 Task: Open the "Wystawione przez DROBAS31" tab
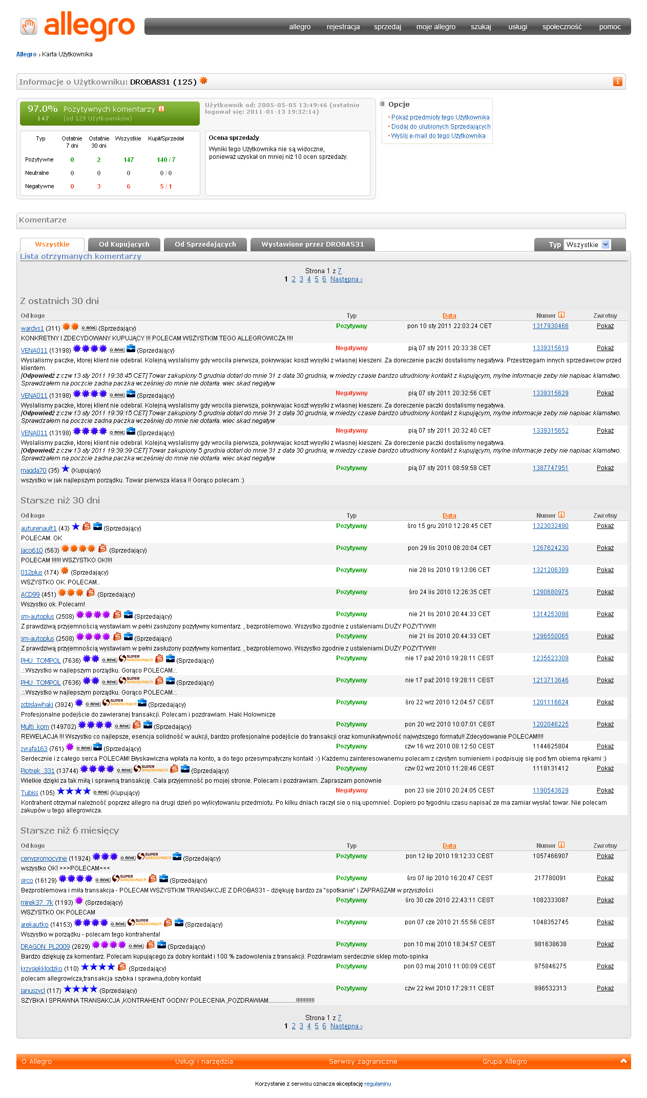pyautogui.click(x=312, y=245)
